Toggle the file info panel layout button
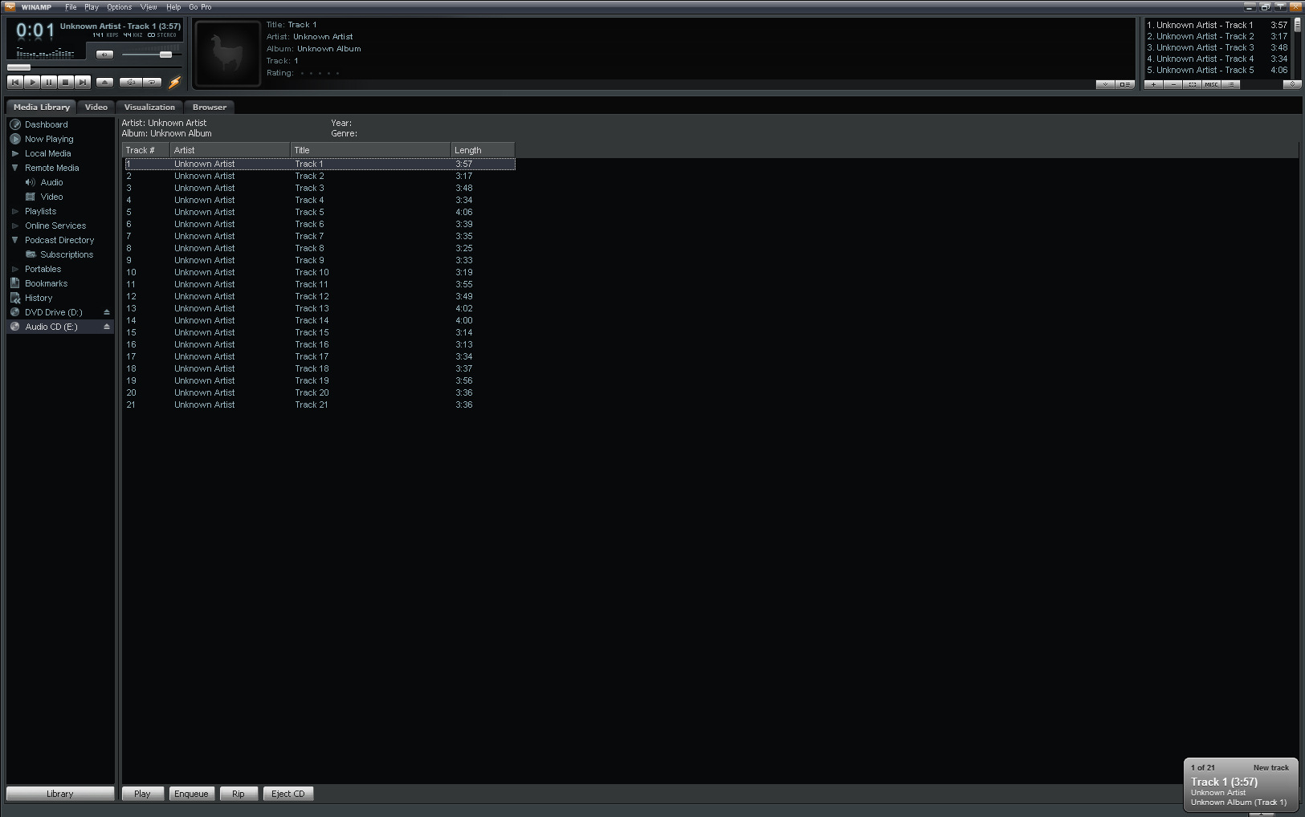The height and width of the screenshot is (817, 1305). pos(1124,84)
